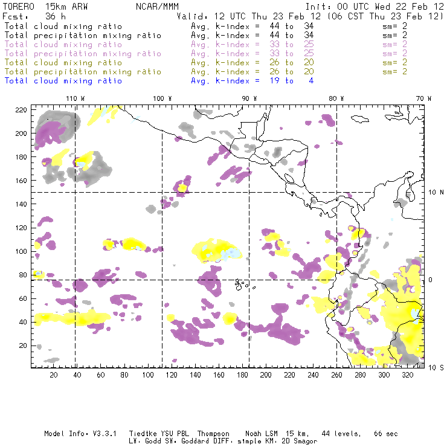Click the "0" equator latitude label
Screen dimensions: 447x447
point(431,280)
